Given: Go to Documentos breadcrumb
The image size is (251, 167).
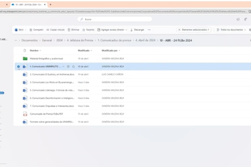Looking at the screenshot, I should tap(30, 40).
